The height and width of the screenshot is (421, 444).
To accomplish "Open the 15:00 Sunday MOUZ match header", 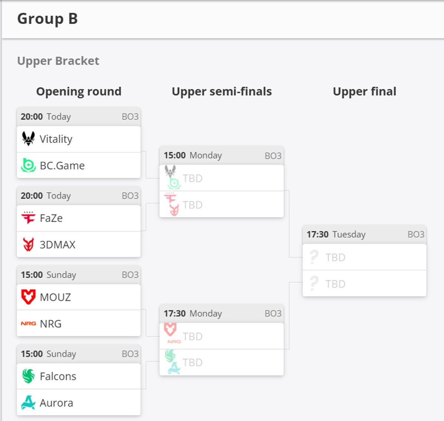I will click(x=79, y=275).
